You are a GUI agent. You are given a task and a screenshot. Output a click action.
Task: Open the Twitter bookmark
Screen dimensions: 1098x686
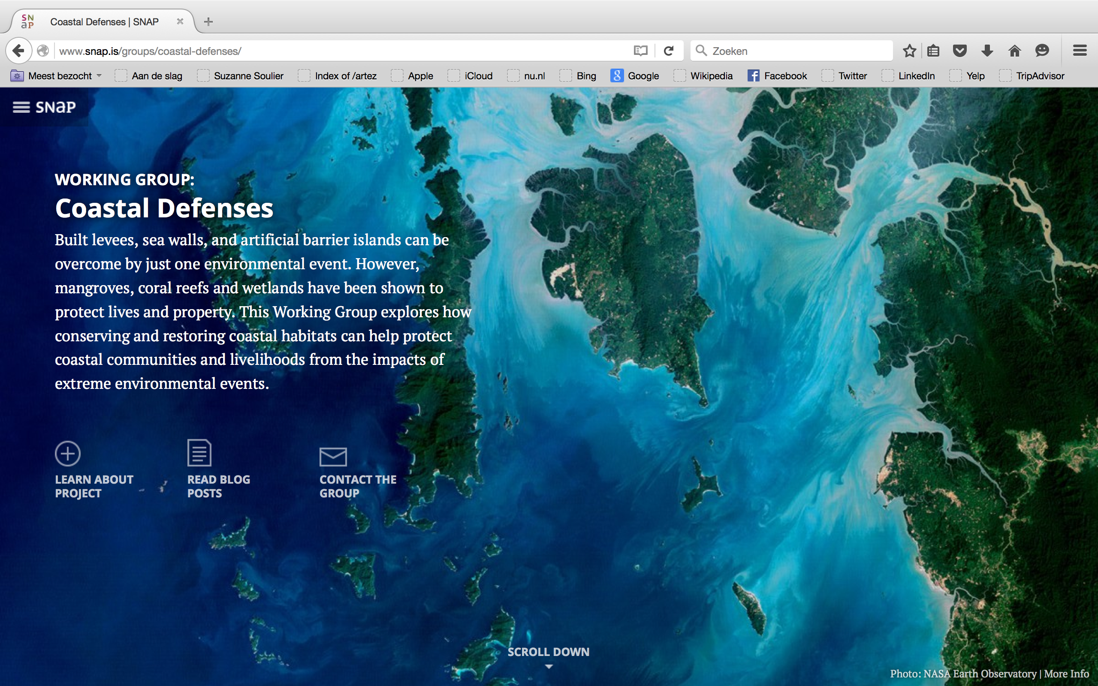coord(845,76)
